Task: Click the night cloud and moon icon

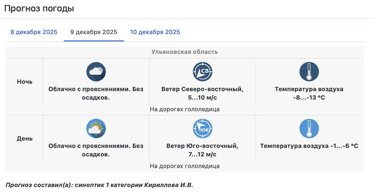Action: pyautogui.click(x=96, y=72)
